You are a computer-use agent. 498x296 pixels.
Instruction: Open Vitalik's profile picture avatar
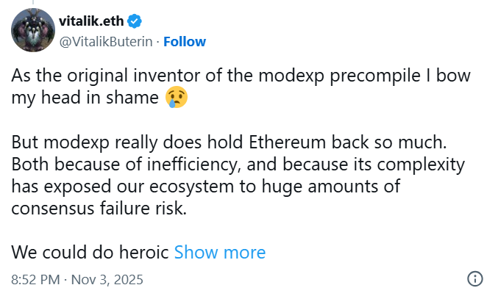(29, 29)
